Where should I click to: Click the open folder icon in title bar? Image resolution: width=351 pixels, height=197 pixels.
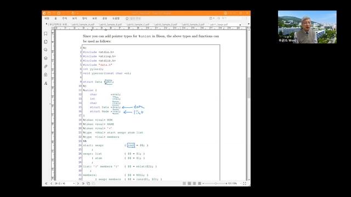pyautogui.click(x=49, y=13)
